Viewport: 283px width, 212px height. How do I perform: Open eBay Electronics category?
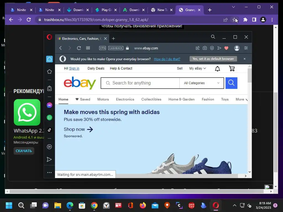click(x=125, y=99)
